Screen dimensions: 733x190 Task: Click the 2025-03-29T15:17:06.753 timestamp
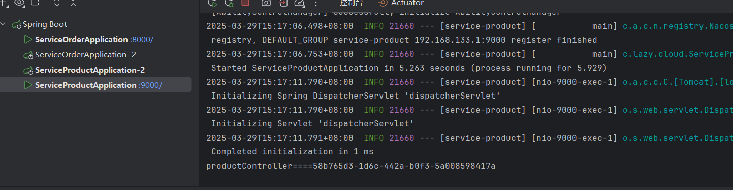(279, 54)
